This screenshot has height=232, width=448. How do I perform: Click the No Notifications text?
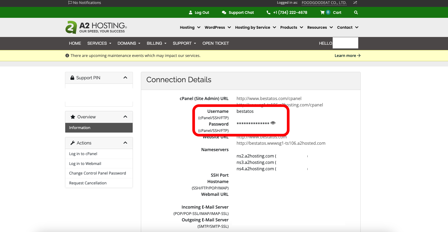click(x=87, y=3)
